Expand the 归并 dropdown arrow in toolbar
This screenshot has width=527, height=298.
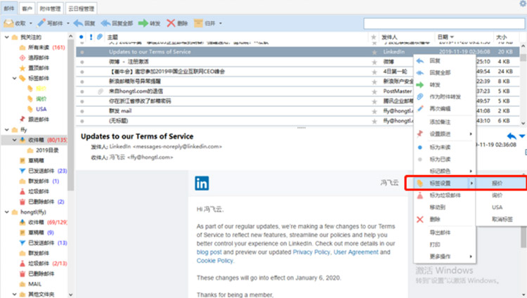click(x=221, y=23)
